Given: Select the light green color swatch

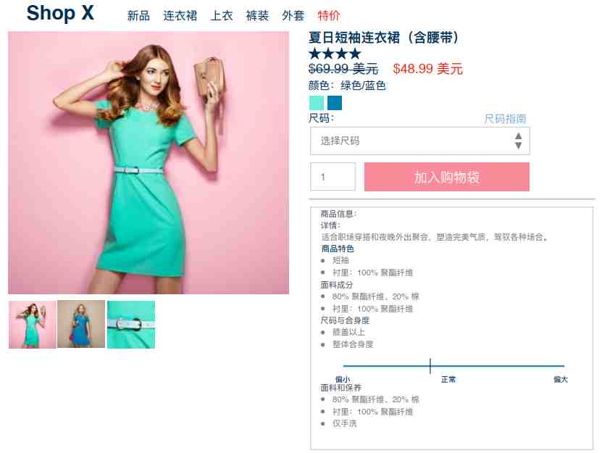Looking at the screenshot, I should click(x=317, y=103).
